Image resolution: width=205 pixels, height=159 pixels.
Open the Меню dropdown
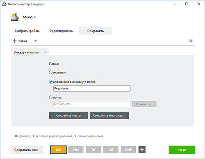(29, 17)
